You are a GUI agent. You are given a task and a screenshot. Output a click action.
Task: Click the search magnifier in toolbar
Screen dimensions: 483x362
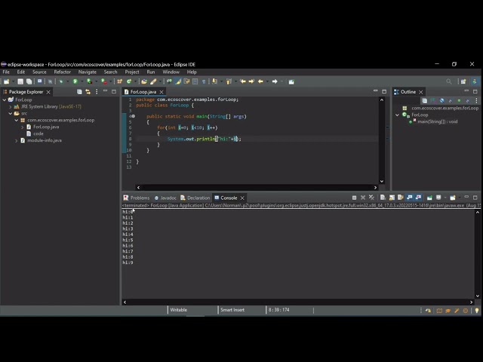point(449,81)
